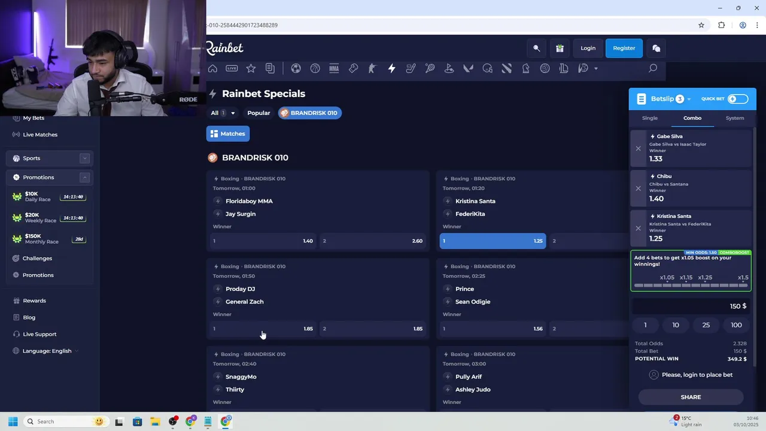Select the League of Legends icon

pos(564,68)
